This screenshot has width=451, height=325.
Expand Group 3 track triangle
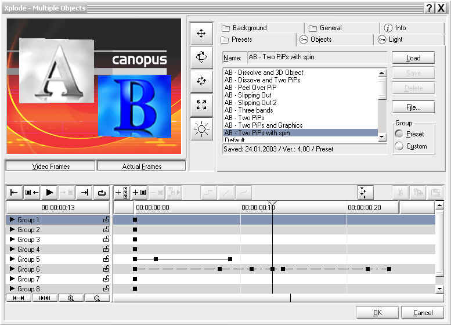pyautogui.click(x=12, y=239)
